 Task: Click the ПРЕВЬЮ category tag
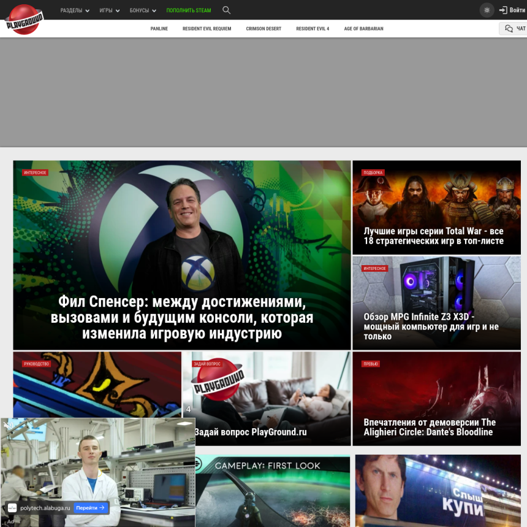click(x=371, y=364)
